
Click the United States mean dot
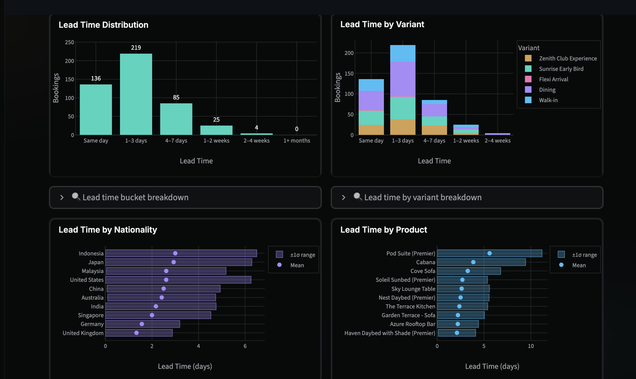tap(166, 280)
